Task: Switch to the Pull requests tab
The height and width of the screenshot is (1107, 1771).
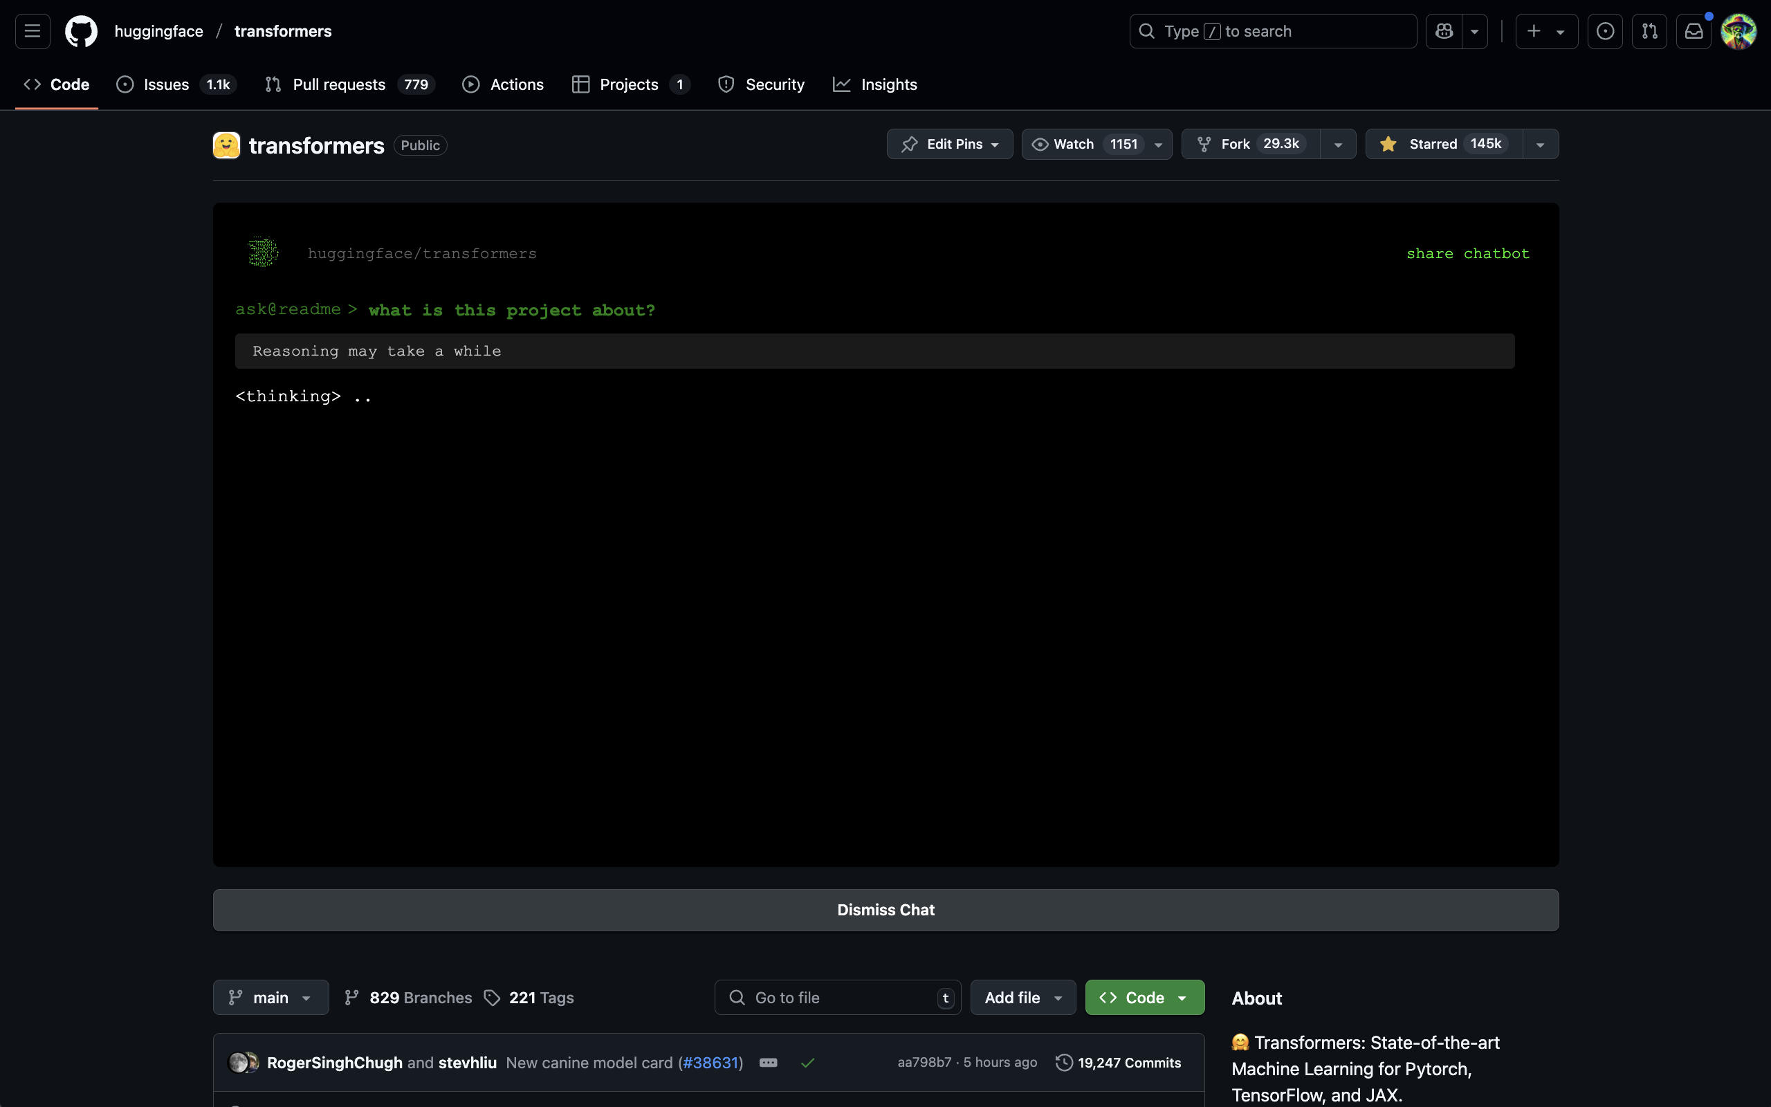Action: (x=339, y=84)
